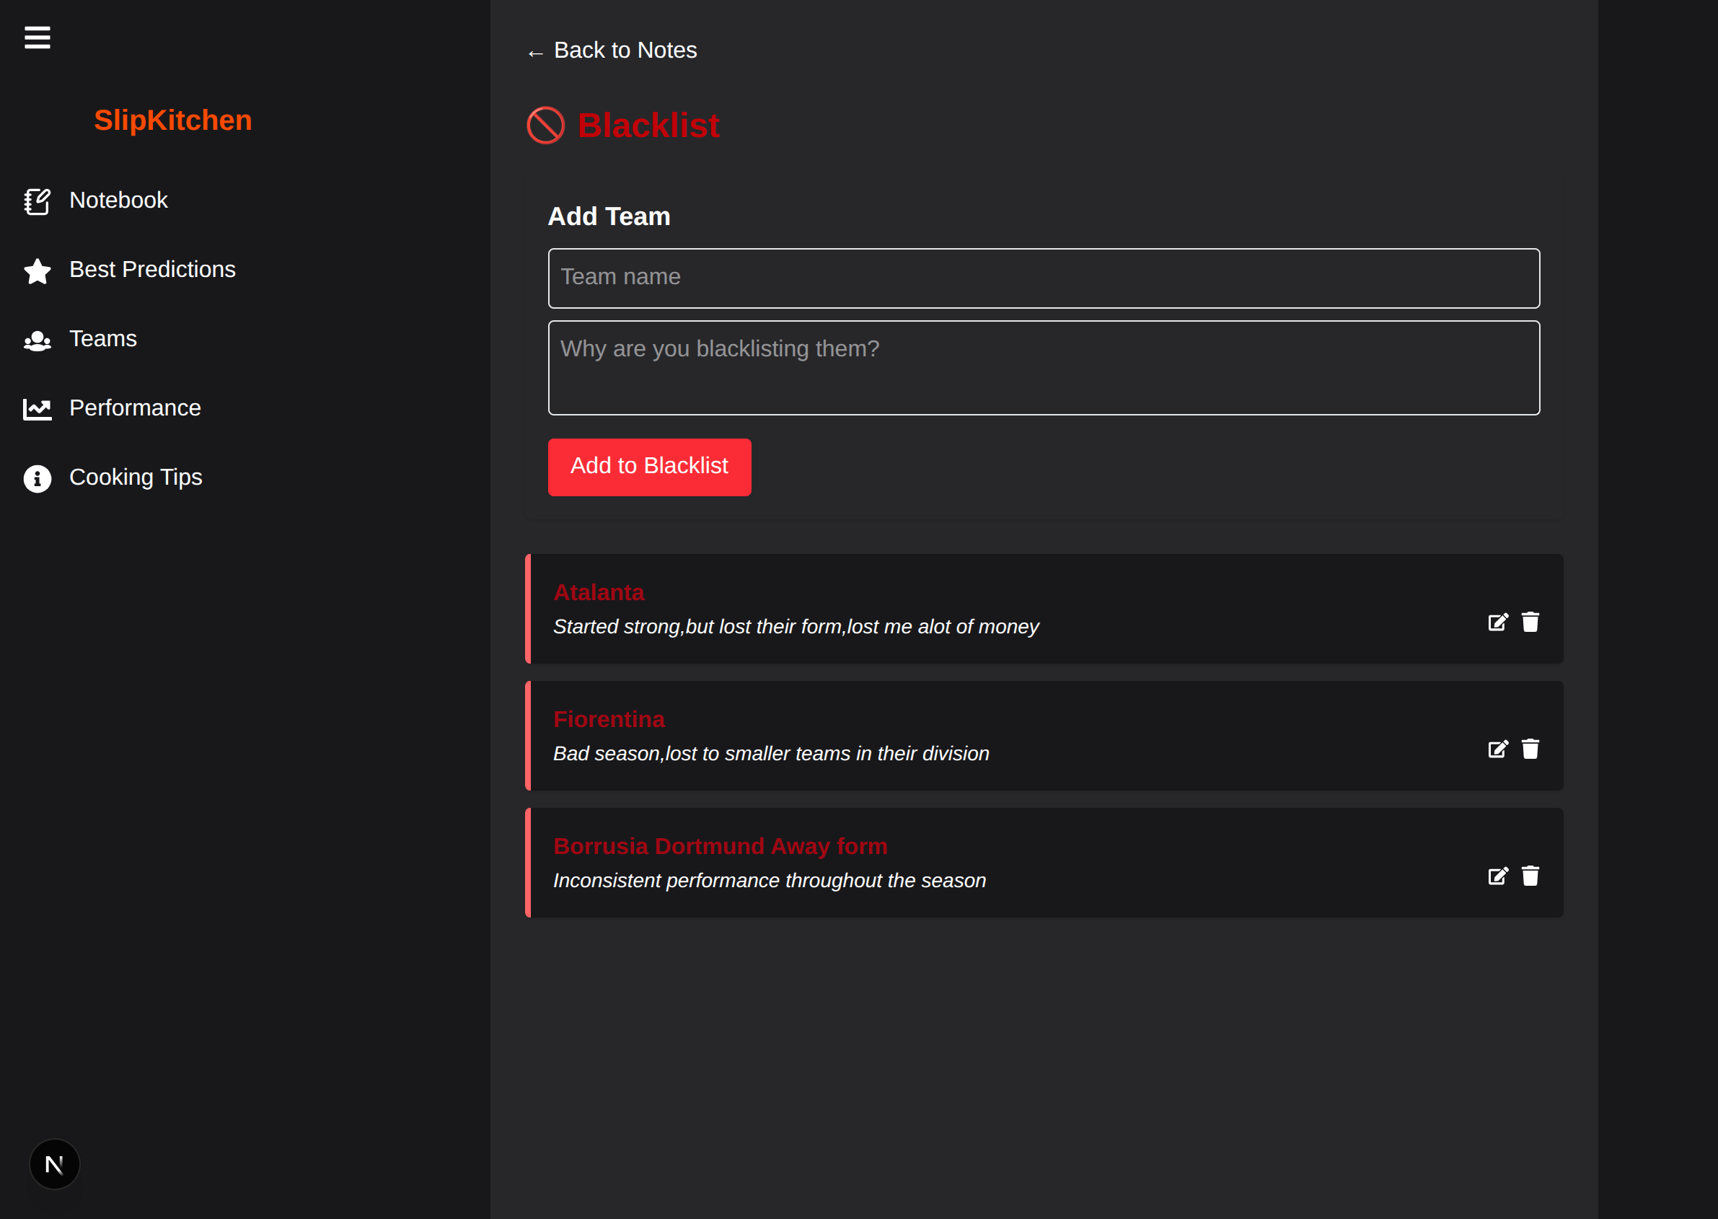Click the Teams people icon
The width and height of the screenshot is (1718, 1219).
[x=37, y=340]
